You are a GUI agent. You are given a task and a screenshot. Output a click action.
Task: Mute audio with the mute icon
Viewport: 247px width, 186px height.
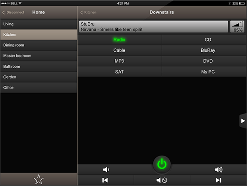pos(162,180)
